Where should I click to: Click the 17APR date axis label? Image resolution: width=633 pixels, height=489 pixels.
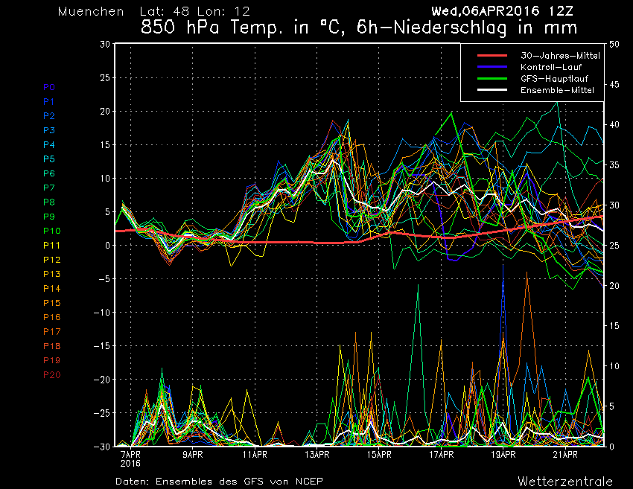[442, 455]
